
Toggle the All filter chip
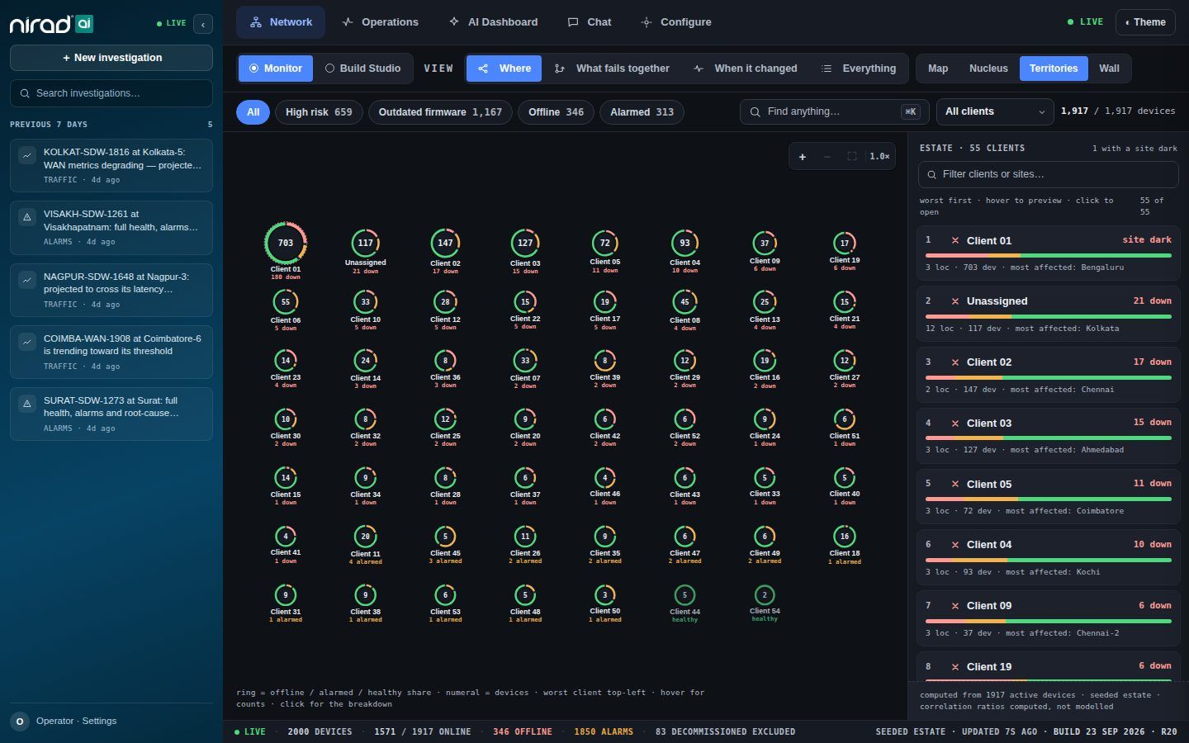(253, 112)
